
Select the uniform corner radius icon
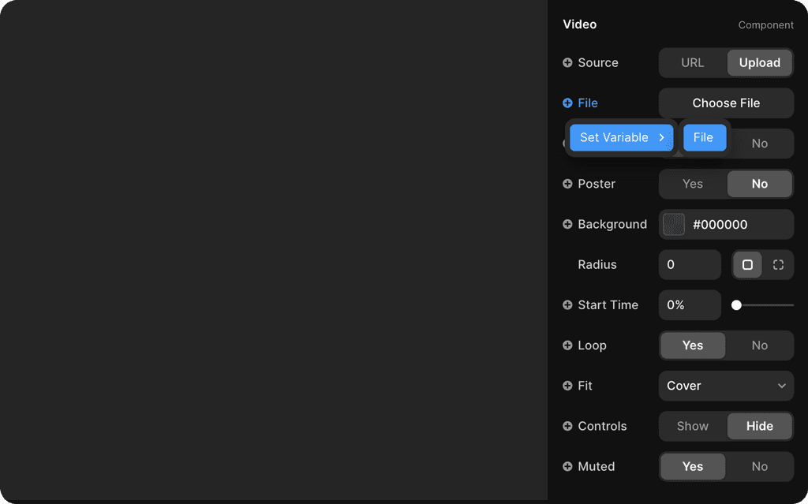coord(747,264)
